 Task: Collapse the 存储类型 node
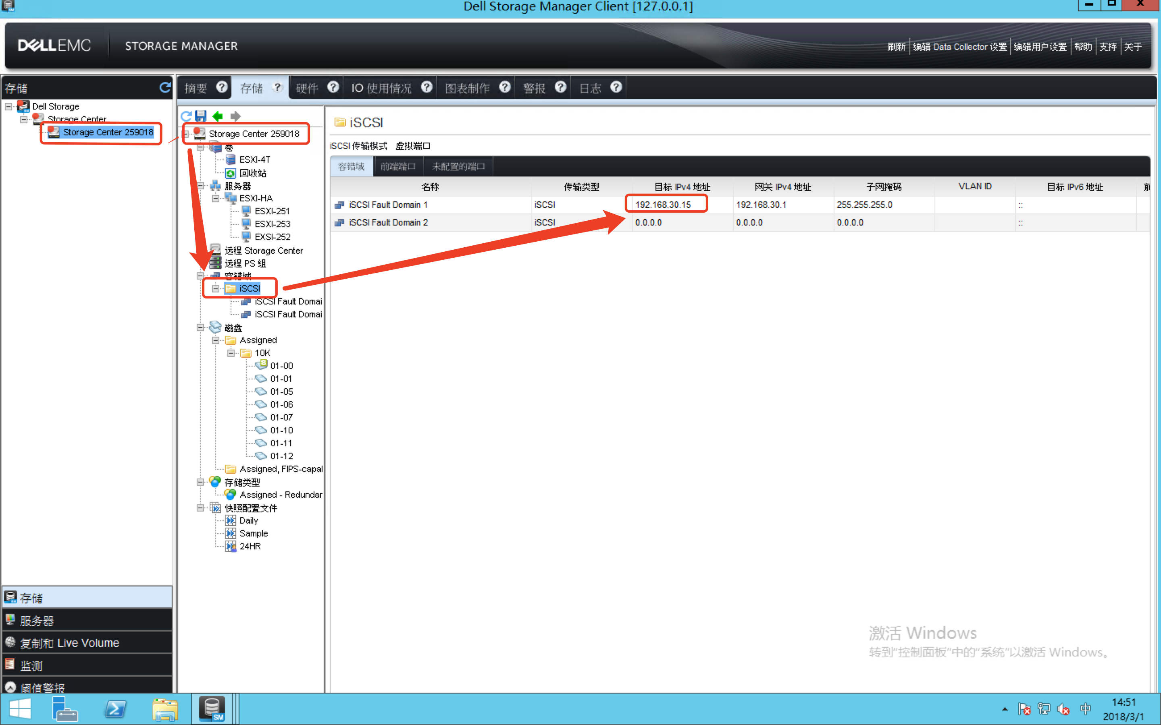point(200,483)
